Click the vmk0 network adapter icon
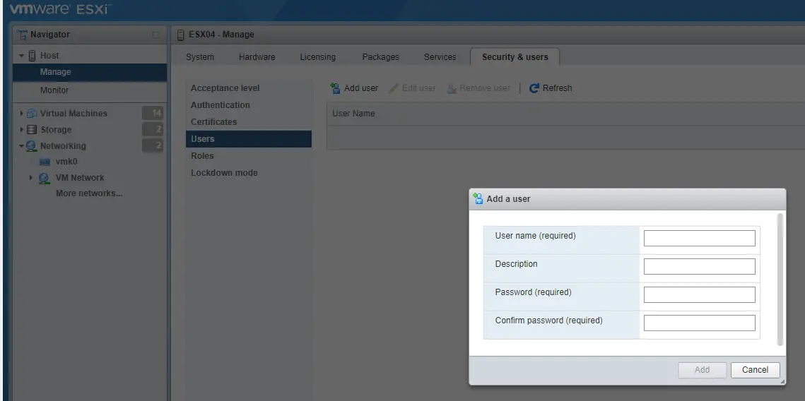Image resolution: width=805 pixels, height=401 pixels. 45,162
